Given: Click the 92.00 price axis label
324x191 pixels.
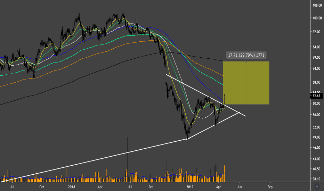Looking at the screenshot, I should pos(317,32).
